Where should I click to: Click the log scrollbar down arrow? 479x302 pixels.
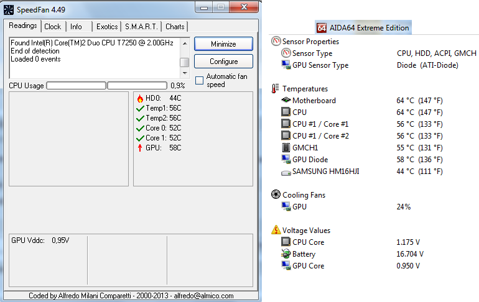point(185,73)
